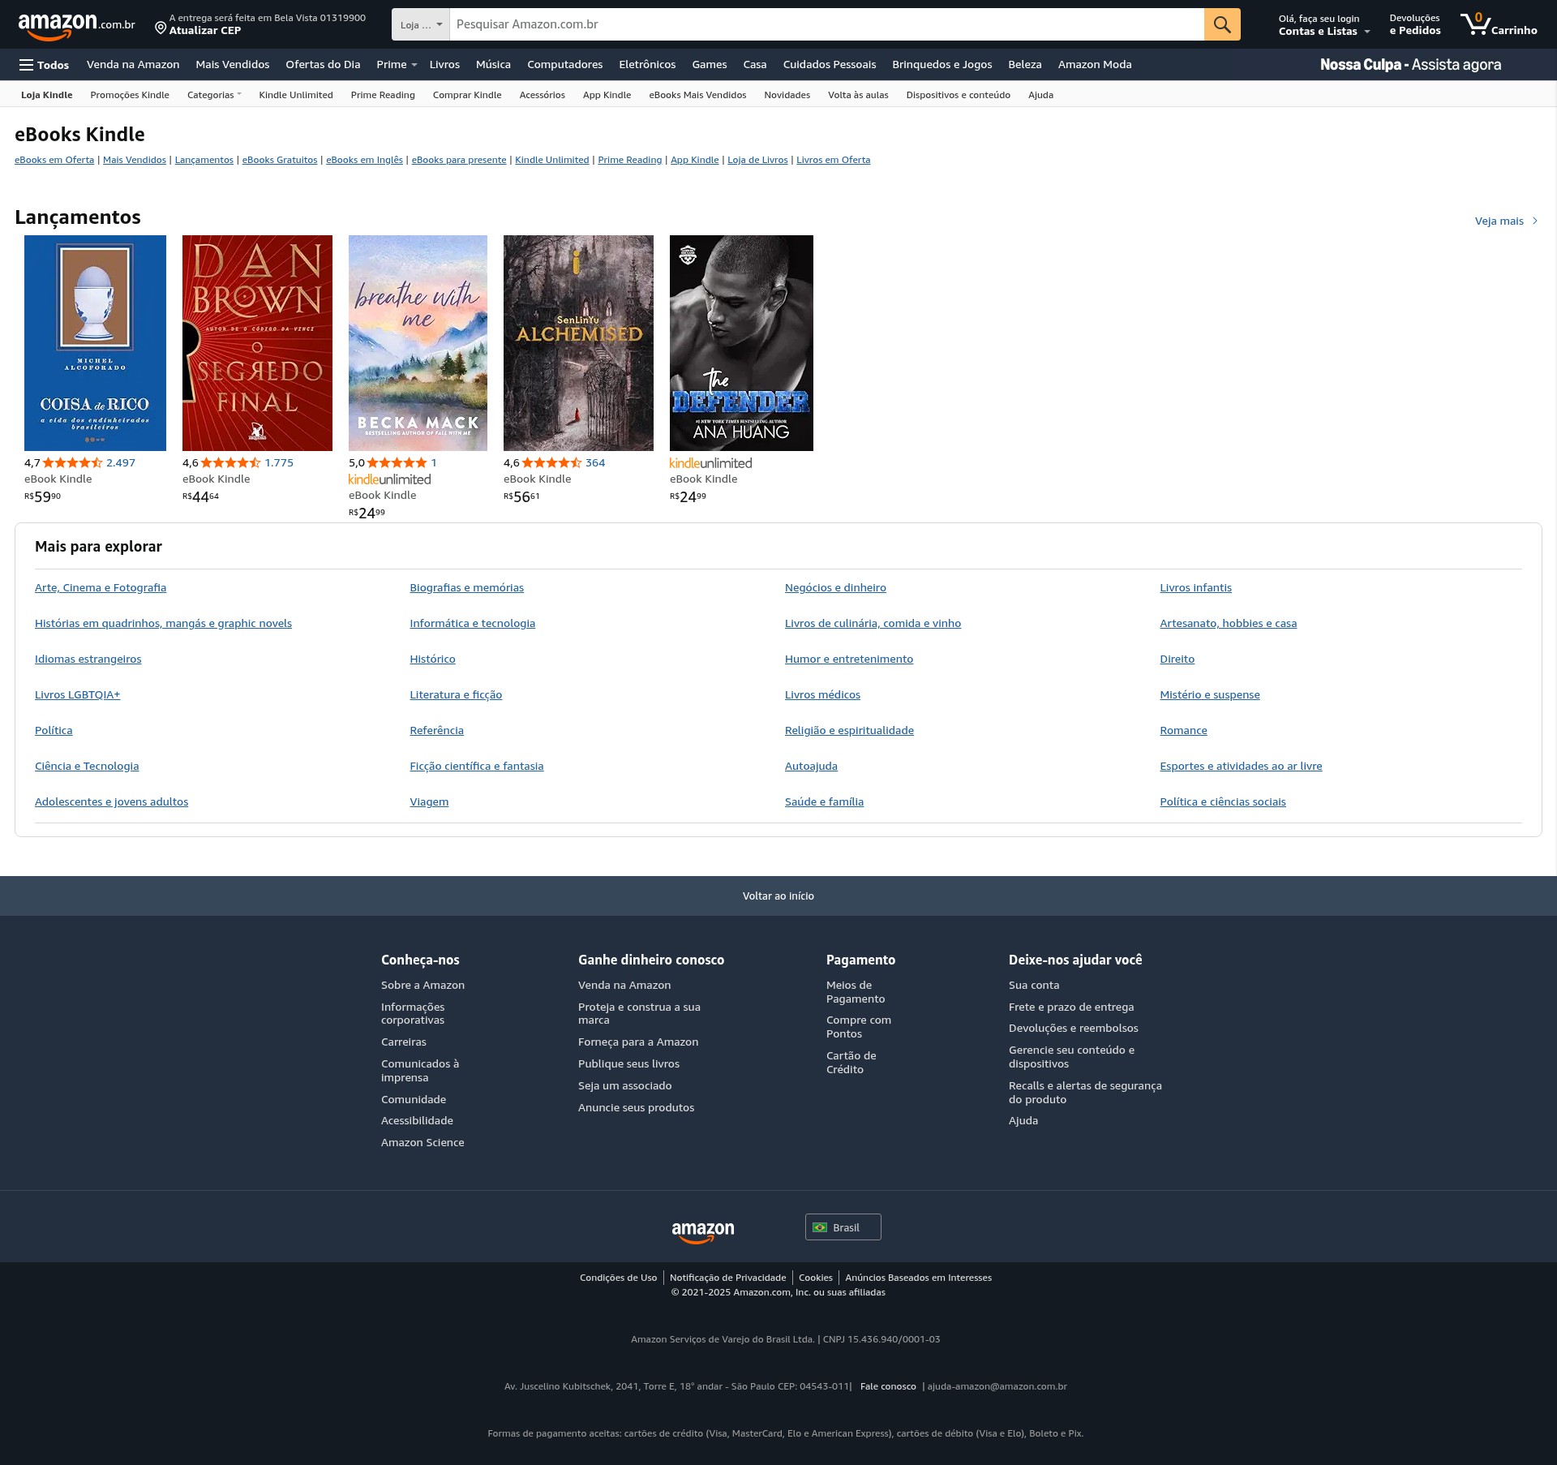Click eBooks em Oferta link
Screen dimensions: 1557x1465
point(54,160)
